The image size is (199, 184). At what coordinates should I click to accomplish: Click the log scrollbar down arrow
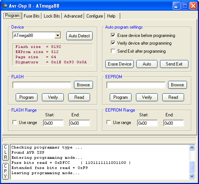point(192,176)
